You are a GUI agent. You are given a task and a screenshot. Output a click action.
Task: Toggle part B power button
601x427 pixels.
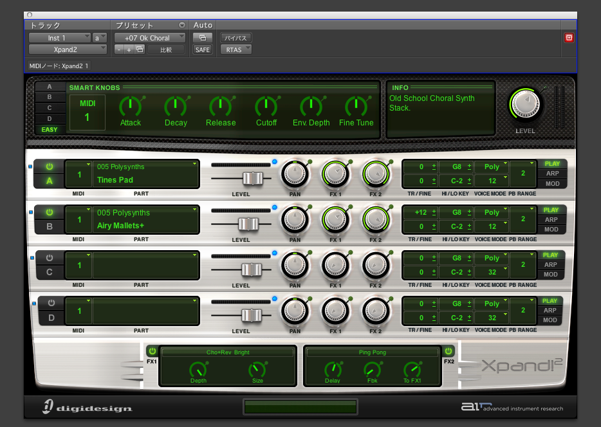[x=50, y=212]
